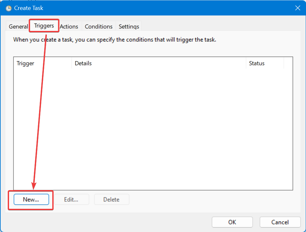Click the Create Task window title text
The width and height of the screenshot is (306, 232).
pyautogui.click(x=29, y=8)
